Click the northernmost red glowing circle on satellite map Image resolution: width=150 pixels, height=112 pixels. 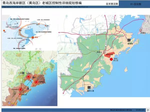pos(28,77)
